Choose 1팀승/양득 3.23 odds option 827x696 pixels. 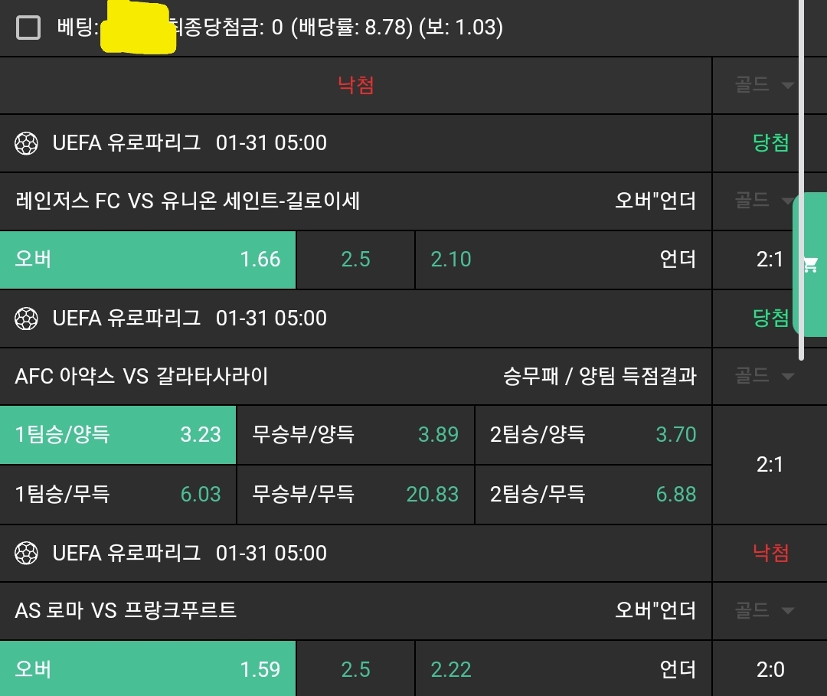pyautogui.click(x=118, y=435)
